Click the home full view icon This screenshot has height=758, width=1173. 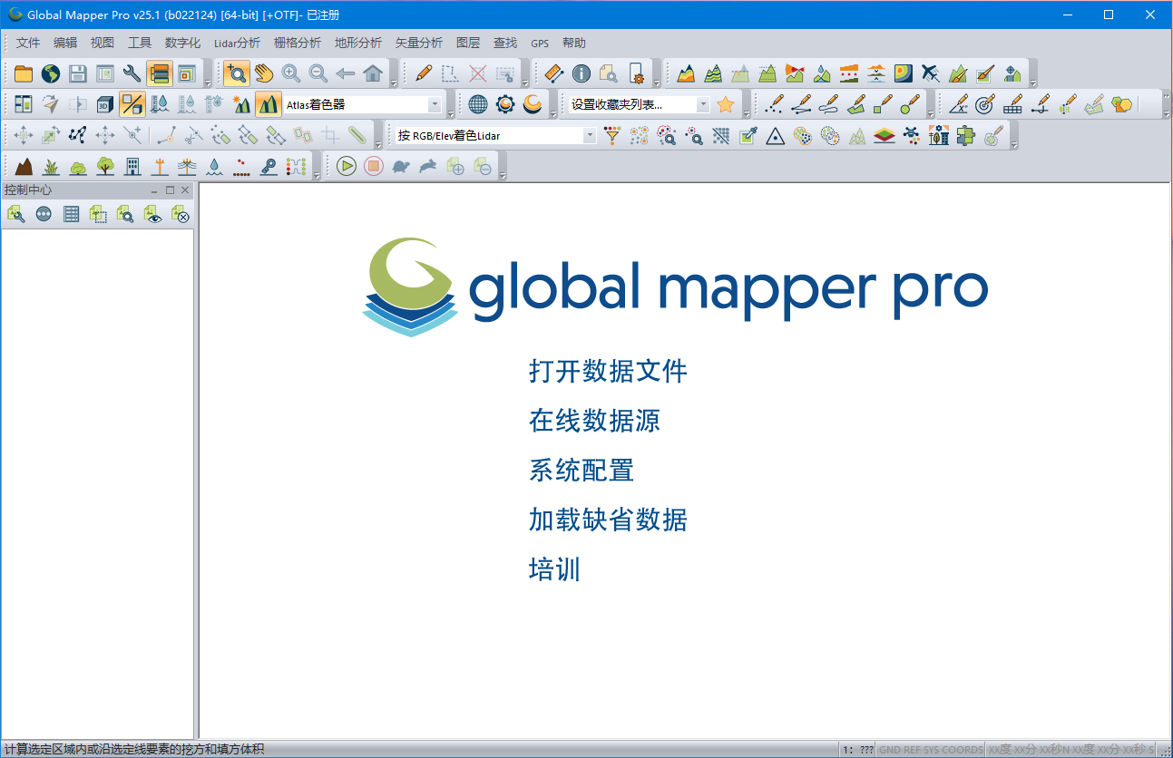(373, 73)
